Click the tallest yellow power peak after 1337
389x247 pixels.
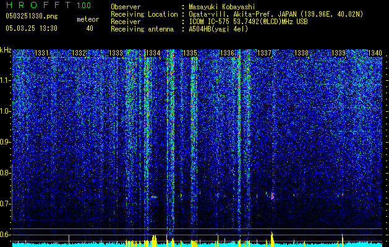272,239
